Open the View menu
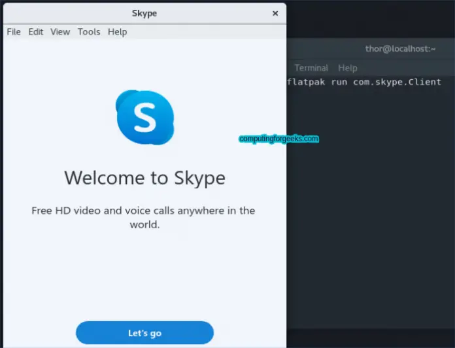455x348 pixels. click(60, 31)
